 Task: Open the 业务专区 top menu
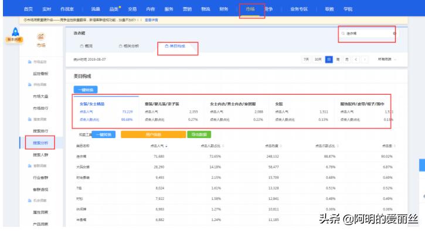299,9
